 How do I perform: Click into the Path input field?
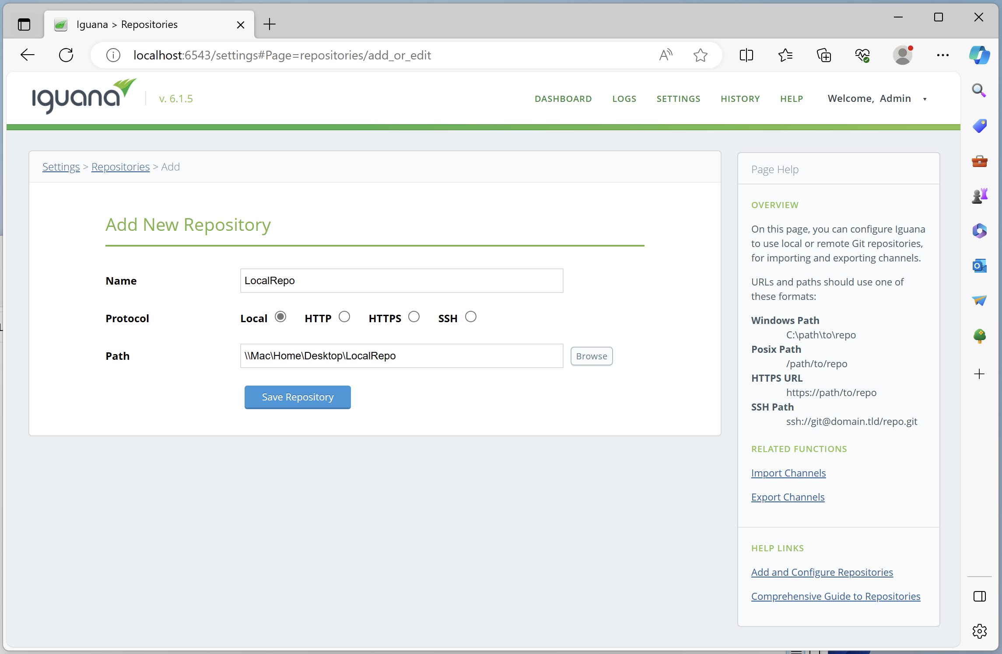click(x=401, y=356)
